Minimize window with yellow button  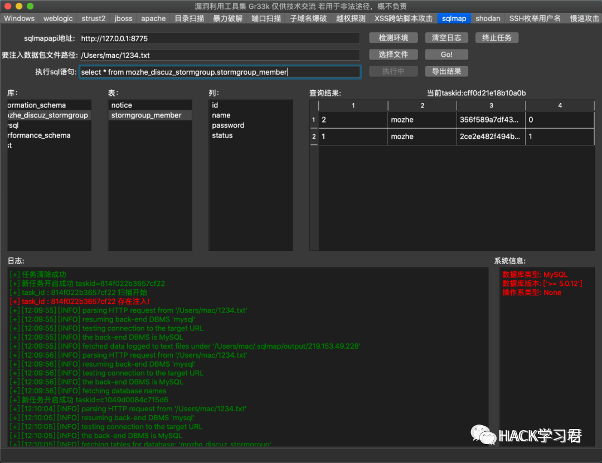[19, 6]
